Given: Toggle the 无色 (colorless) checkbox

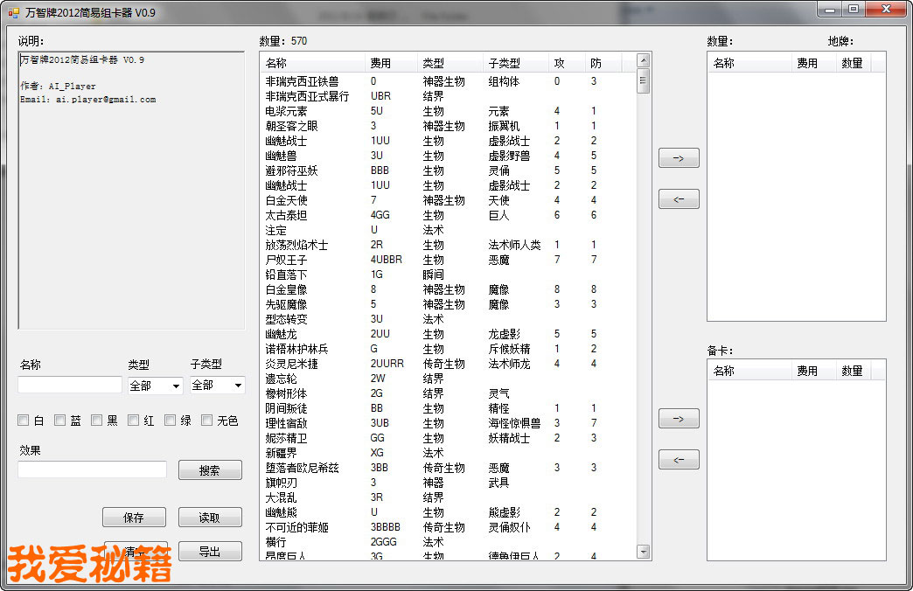Looking at the screenshot, I should point(207,421).
